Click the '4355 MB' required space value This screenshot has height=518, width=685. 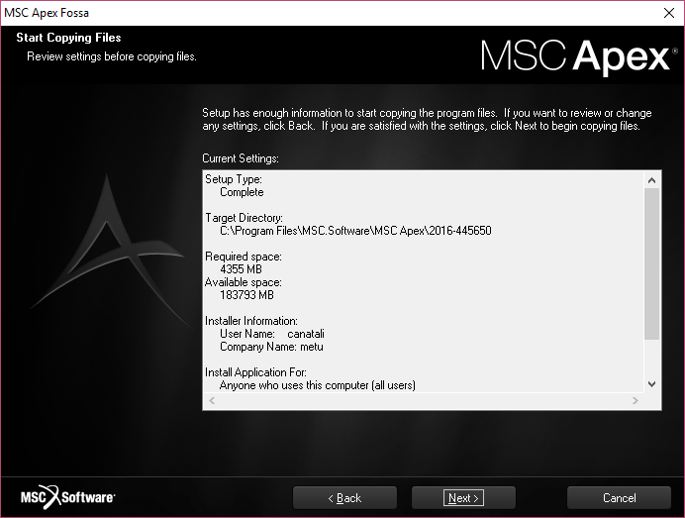pyautogui.click(x=241, y=269)
